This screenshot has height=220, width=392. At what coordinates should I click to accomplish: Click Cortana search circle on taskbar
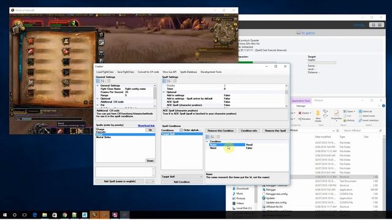15,215
